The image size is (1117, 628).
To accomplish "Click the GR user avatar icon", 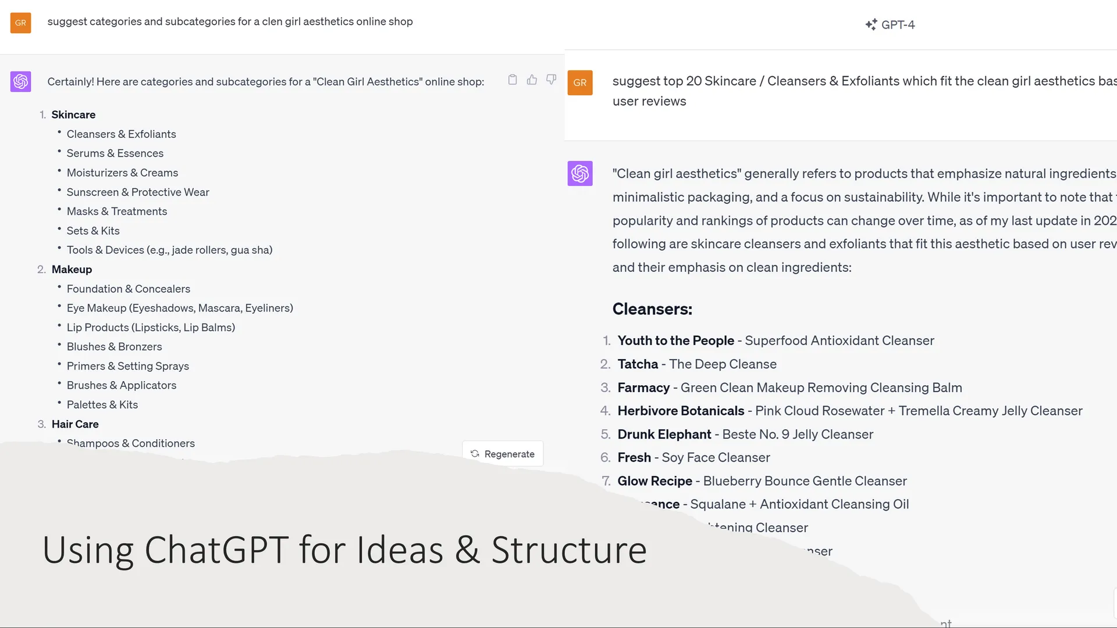I will [21, 21].
